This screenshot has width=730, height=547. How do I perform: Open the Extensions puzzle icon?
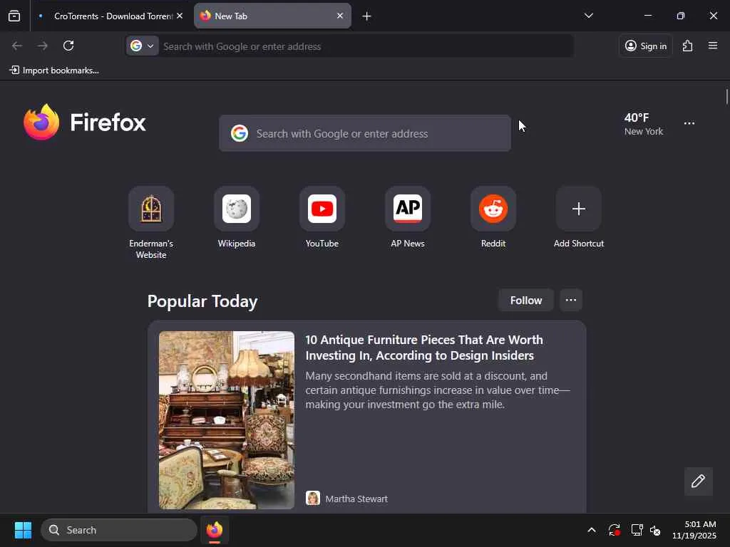click(688, 46)
